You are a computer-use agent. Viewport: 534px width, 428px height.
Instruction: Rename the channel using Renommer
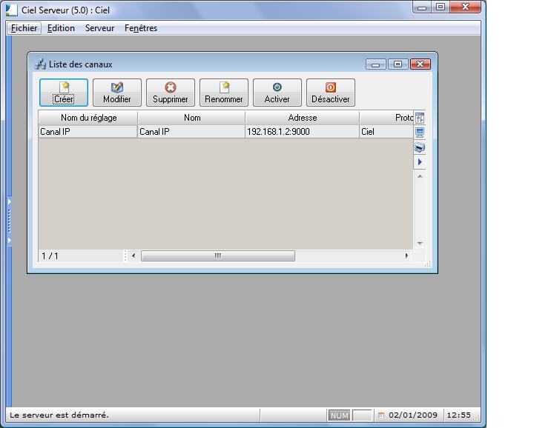click(224, 93)
